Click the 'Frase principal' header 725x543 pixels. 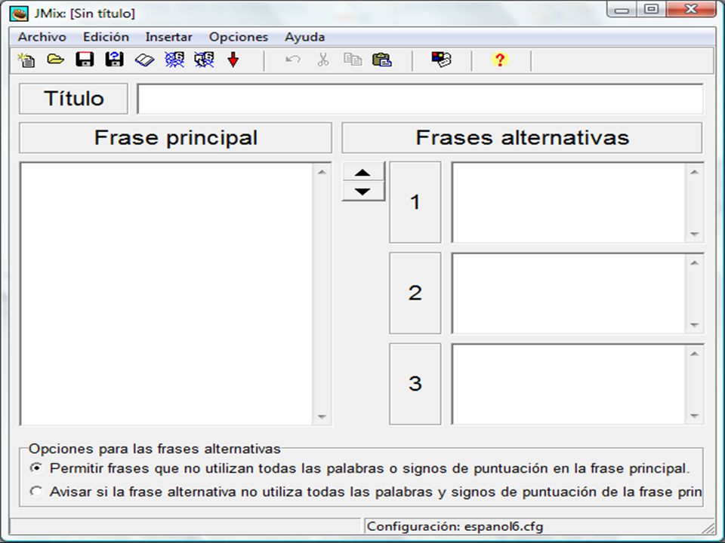[x=175, y=137]
